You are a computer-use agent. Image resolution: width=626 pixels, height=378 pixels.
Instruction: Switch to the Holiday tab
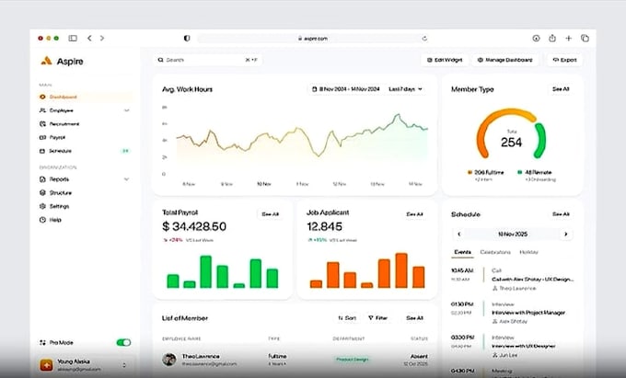point(528,252)
